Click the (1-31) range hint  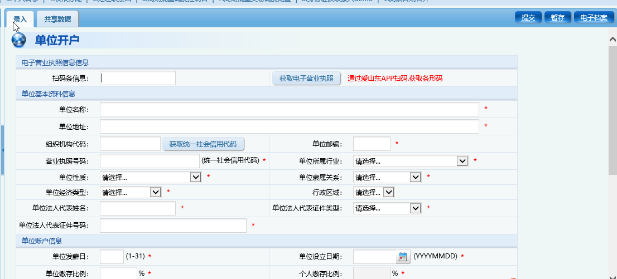pyautogui.click(x=136, y=256)
